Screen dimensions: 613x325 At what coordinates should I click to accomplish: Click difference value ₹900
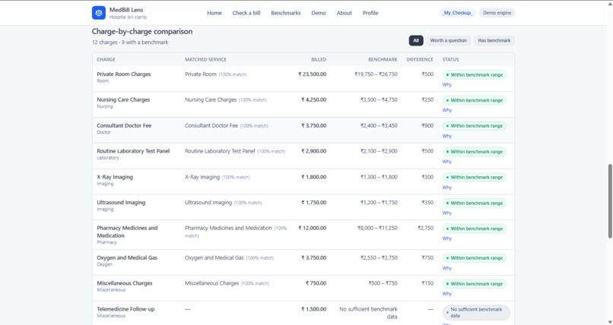click(427, 125)
